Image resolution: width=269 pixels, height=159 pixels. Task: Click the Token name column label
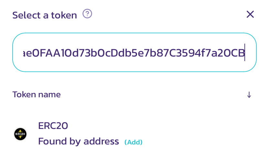pyautogui.click(x=37, y=94)
